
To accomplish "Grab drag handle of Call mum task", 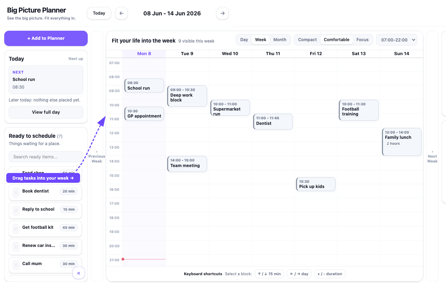I will tap(16, 265).
